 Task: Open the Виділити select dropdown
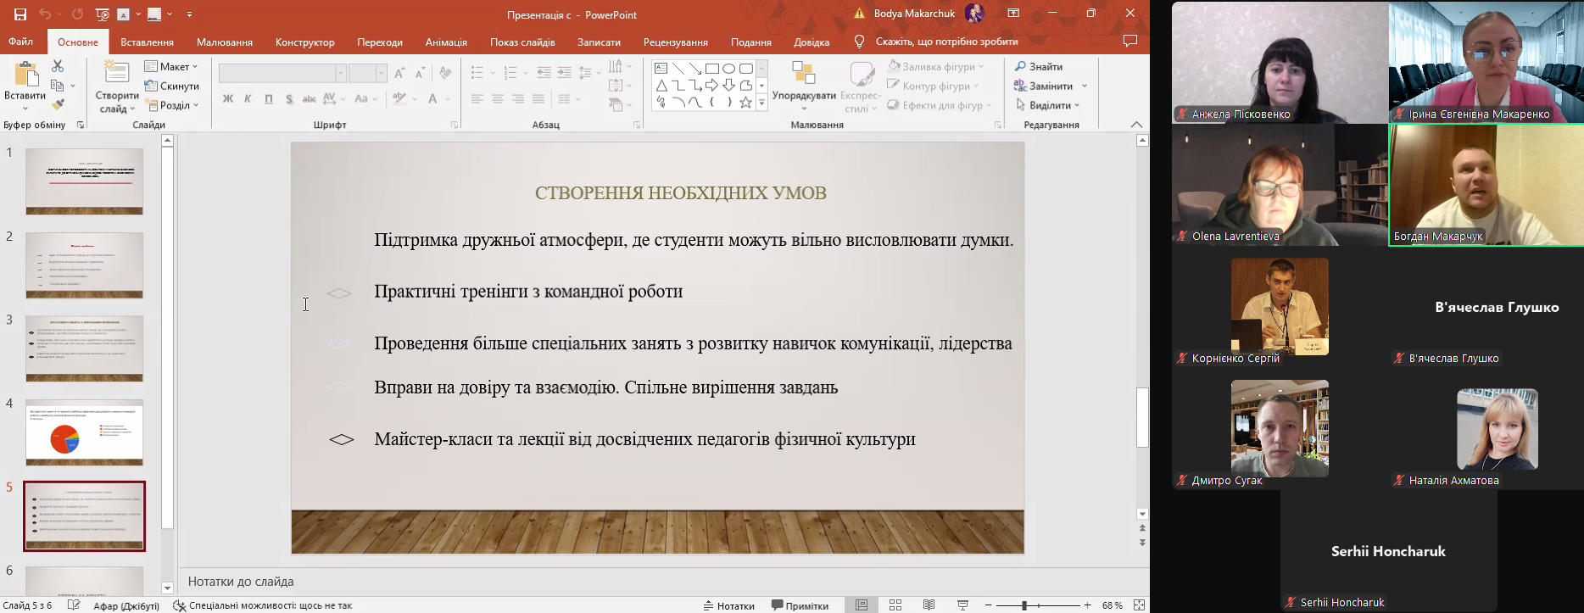point(1048,105)
